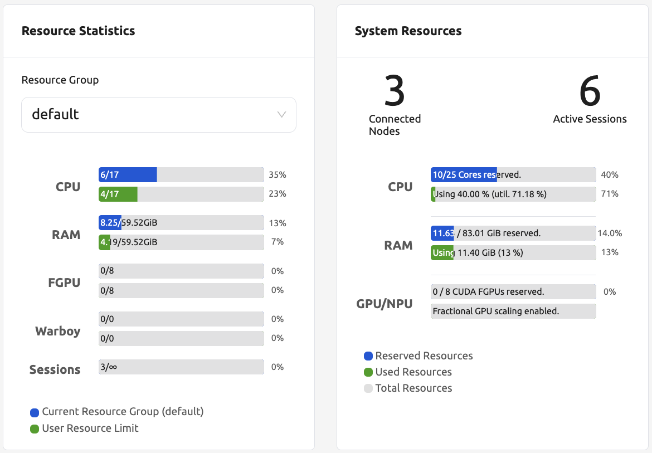Click the blue Reserved Resources legend dot
This screenshot has height=453, width=652.
coord(368,356)
